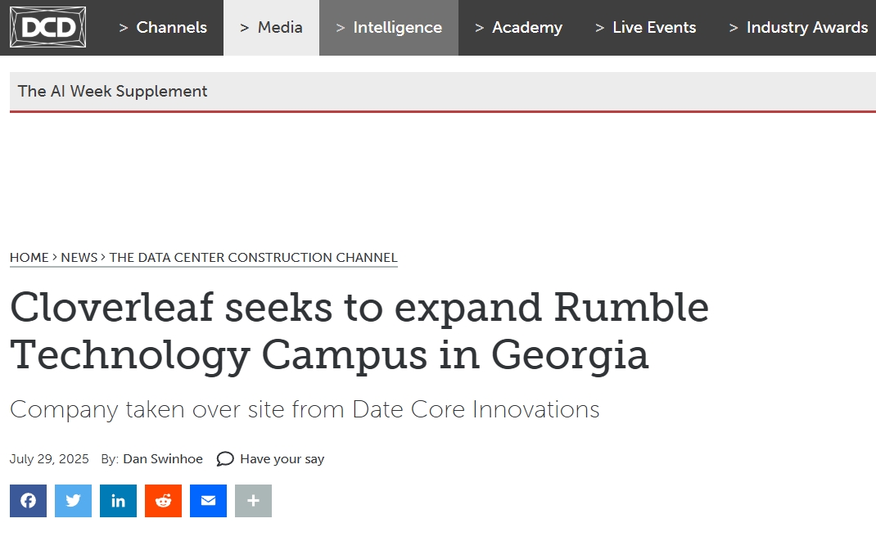
Task: Share article on Reddit
Action: [163, 501]
